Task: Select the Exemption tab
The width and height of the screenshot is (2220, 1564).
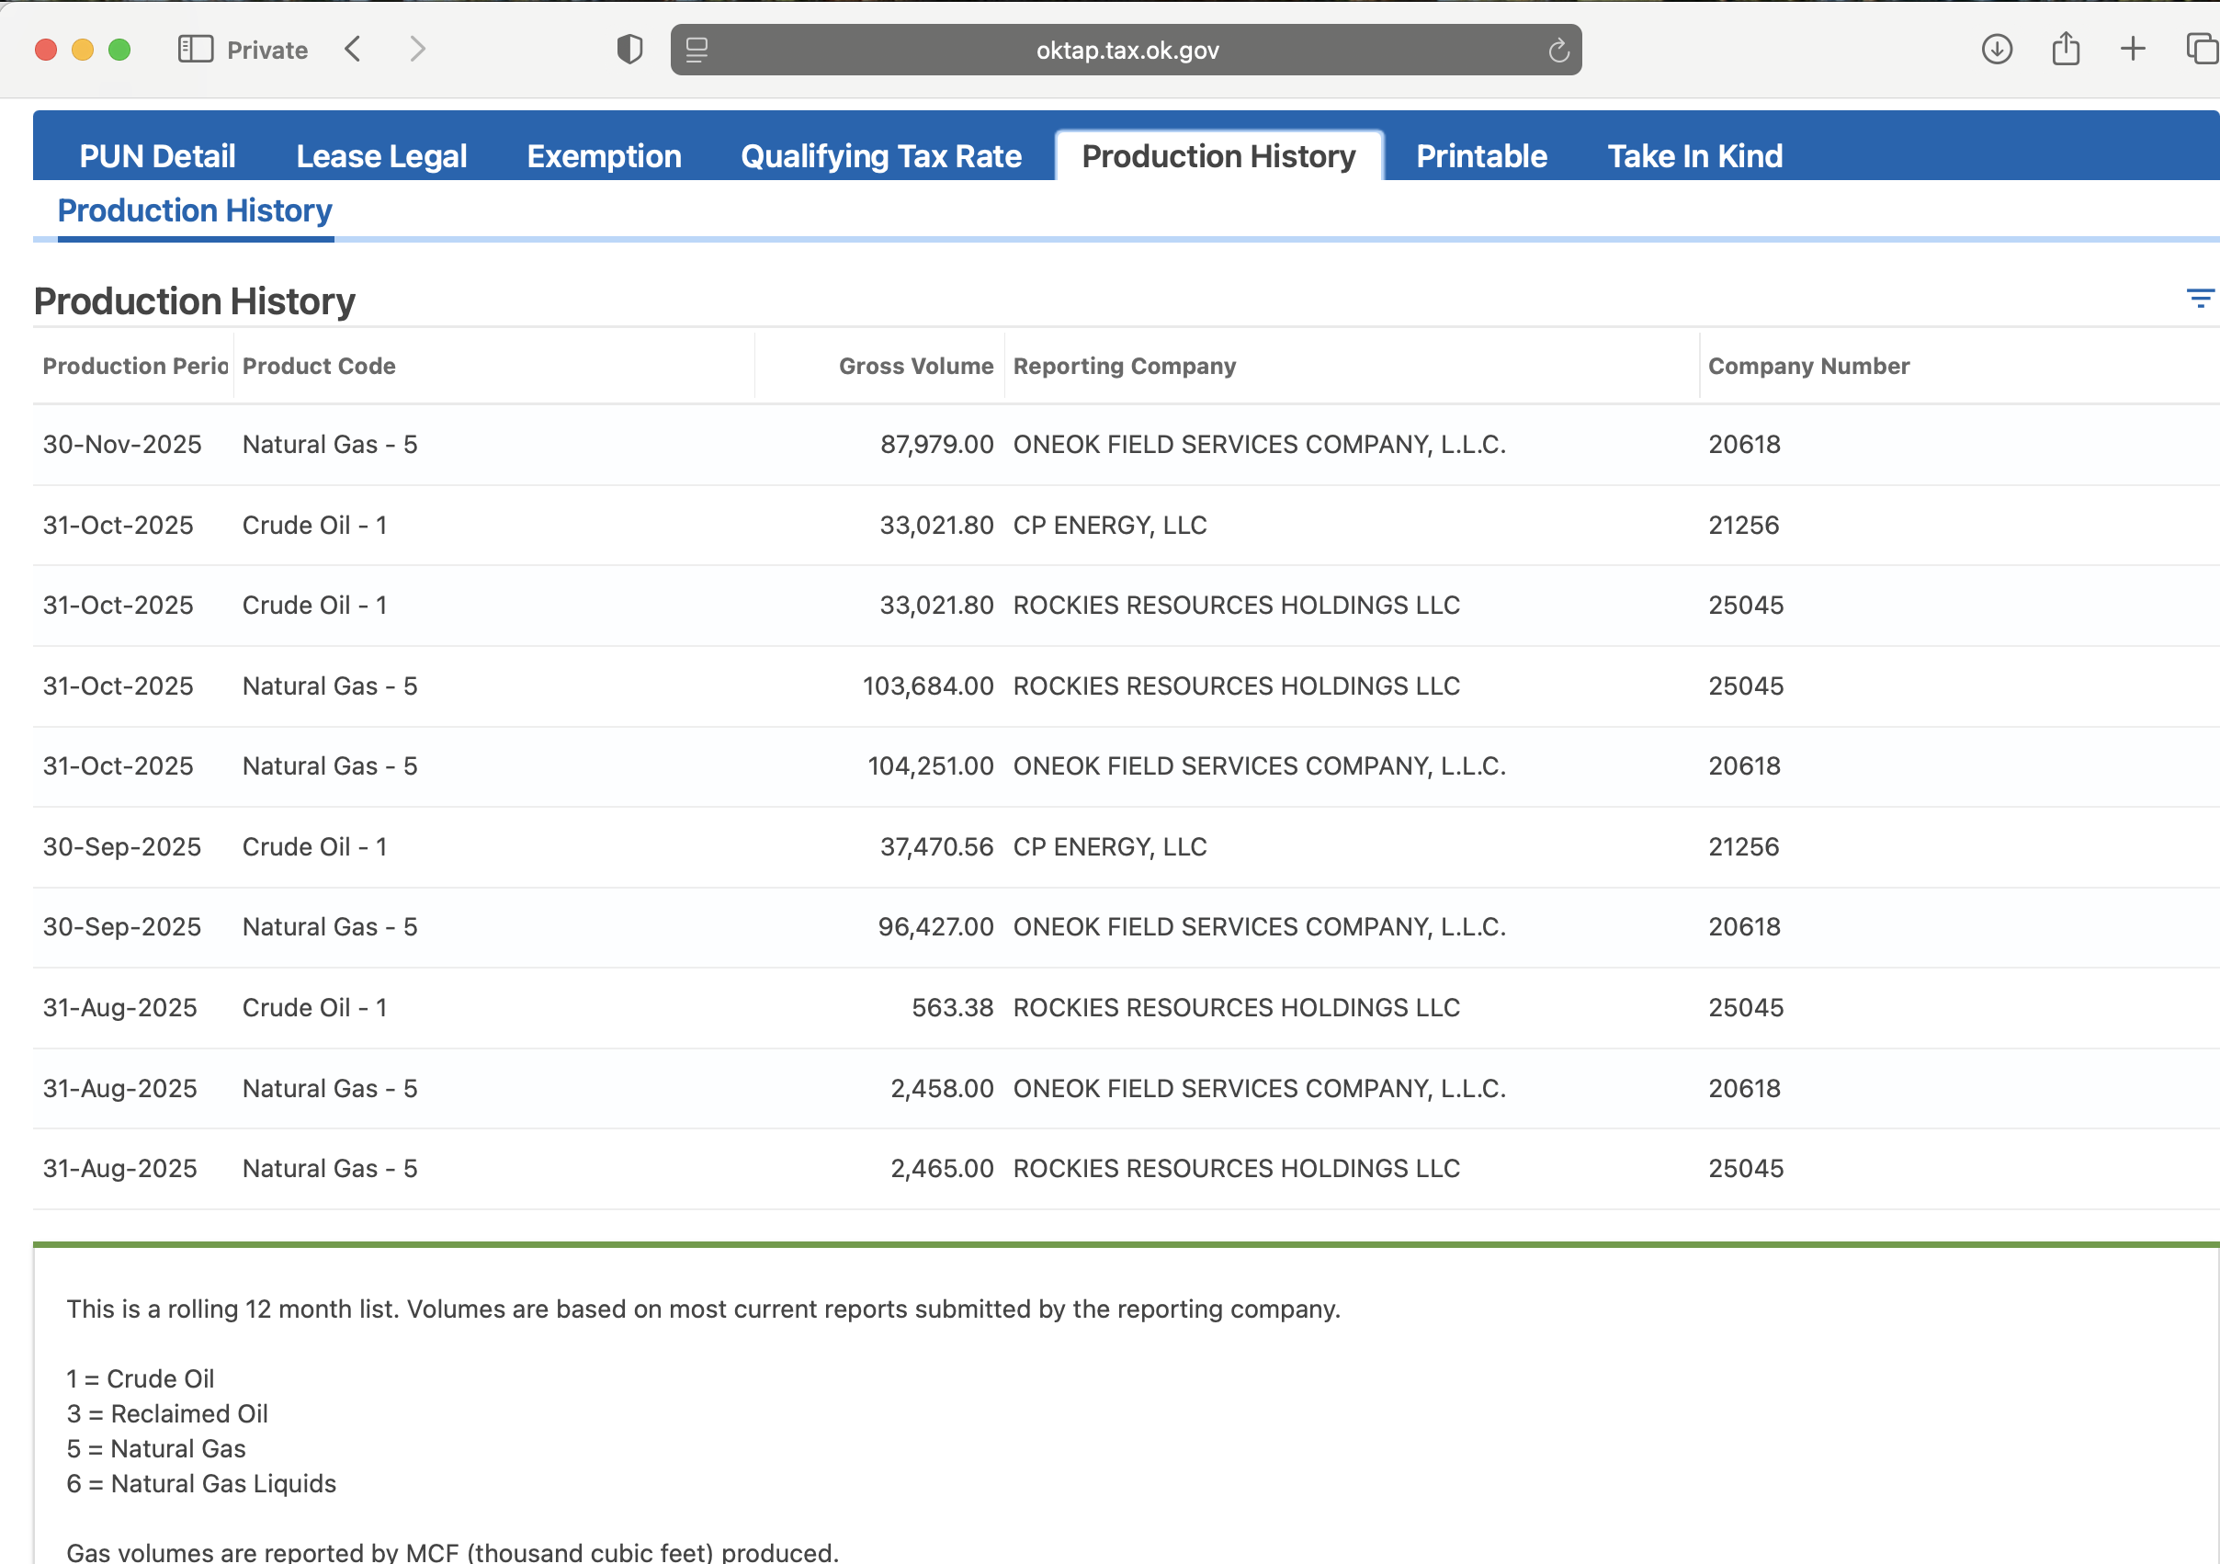Action: click(604, 155)
